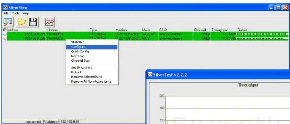Open file with the folder toolbar icon
This screenshot has width=290, height=124.
(22, 22)
